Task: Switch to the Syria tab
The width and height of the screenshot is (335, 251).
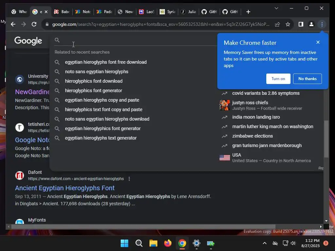Action: (x=168, y=12)
